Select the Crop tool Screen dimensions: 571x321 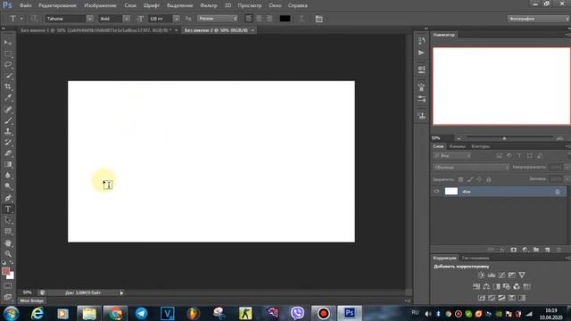8,86
